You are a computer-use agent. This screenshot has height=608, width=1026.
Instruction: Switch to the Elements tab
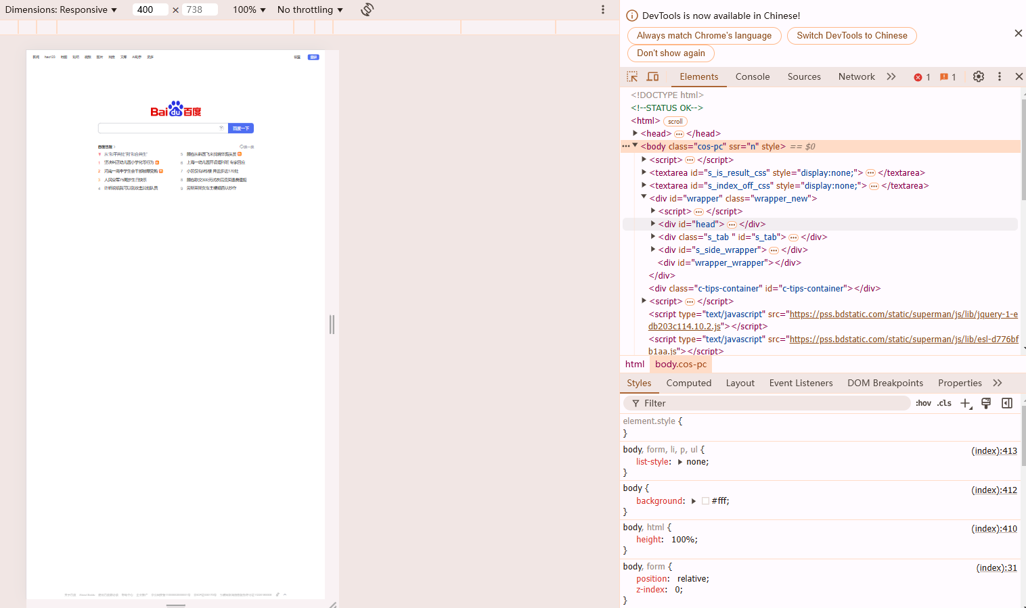(x=698, y=76)
